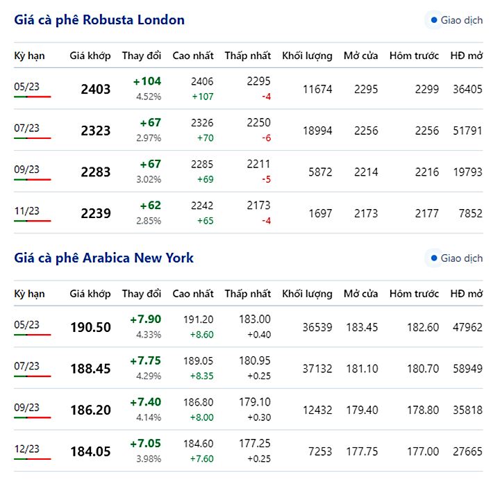
Task: Click the 3.98% change percentage
Action: pyautogui.click(x=149, y=458)
